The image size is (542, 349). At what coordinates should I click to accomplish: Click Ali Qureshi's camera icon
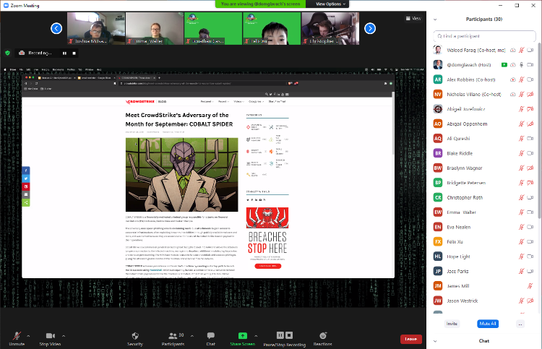point(530,139)
